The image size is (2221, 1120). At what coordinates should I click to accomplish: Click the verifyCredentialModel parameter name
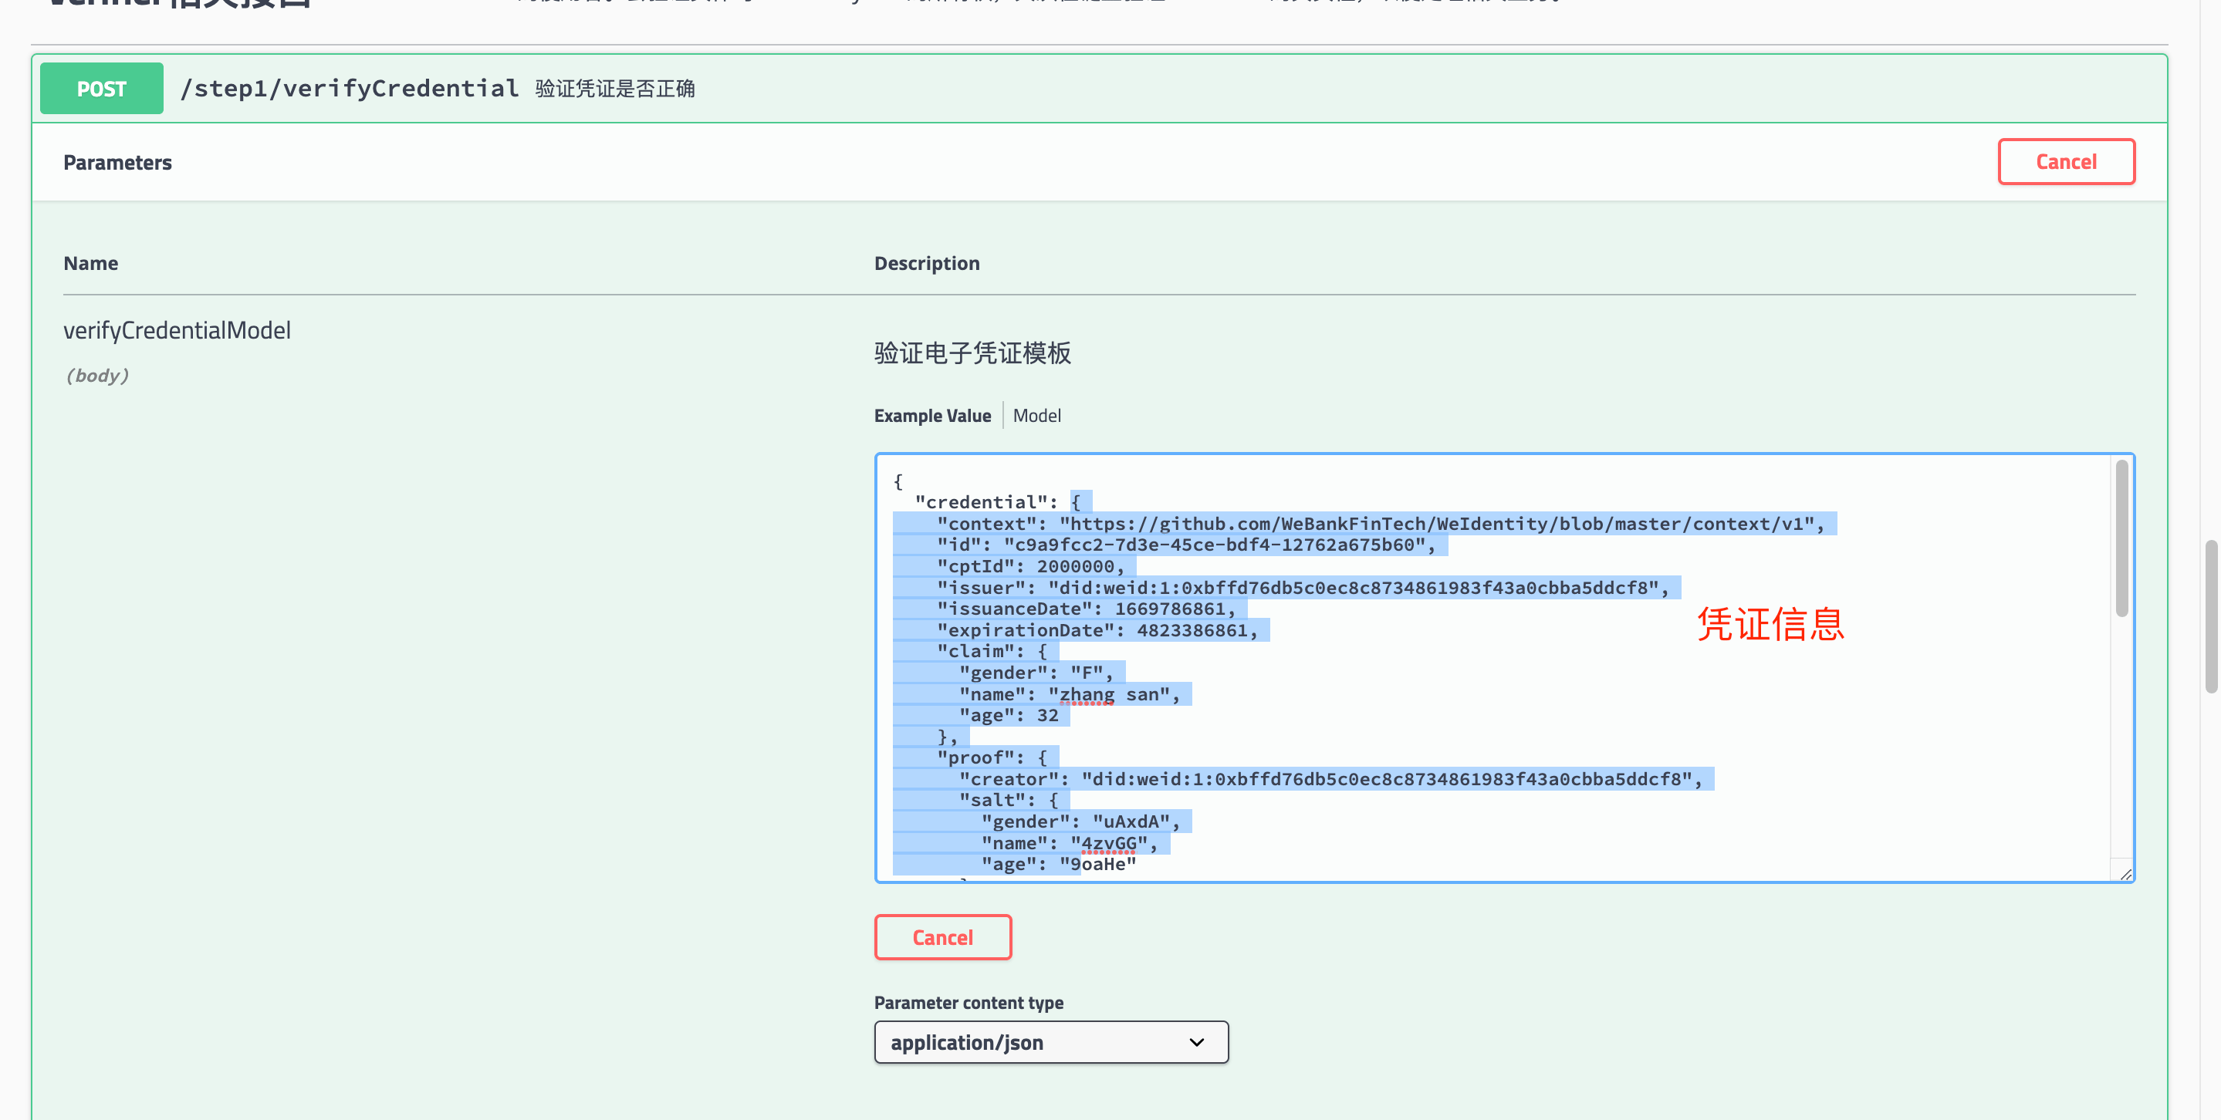click(x=177, y=331)
